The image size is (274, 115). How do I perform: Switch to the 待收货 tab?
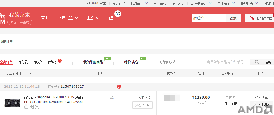[38, 62]
